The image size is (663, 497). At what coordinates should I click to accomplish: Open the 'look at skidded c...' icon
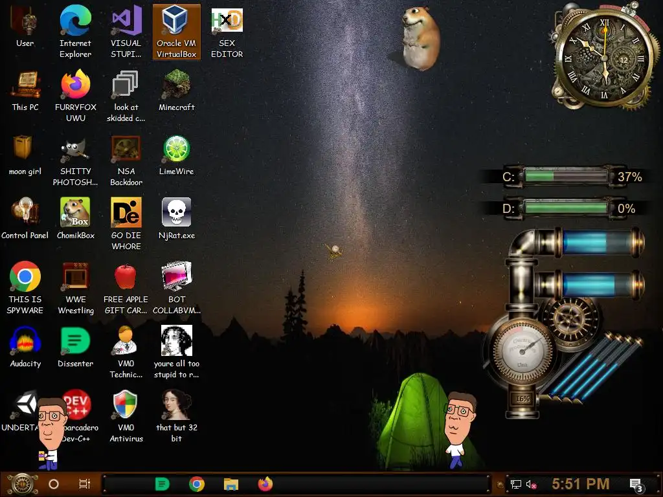point(126,96)
